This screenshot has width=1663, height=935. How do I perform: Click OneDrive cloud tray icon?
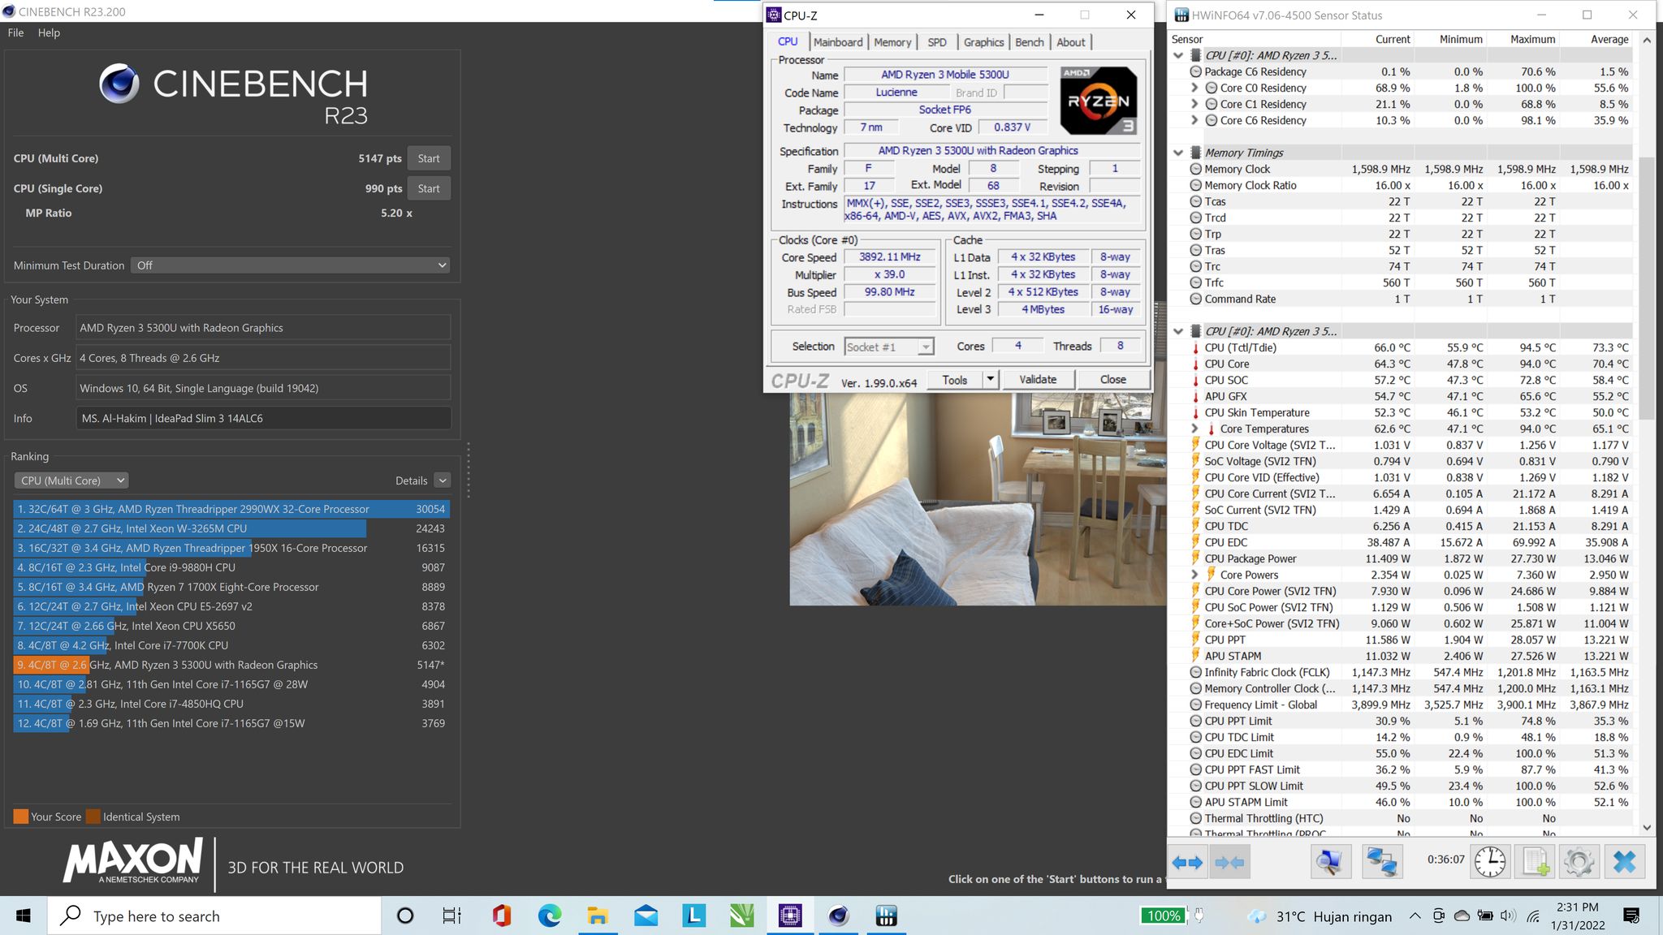click(1462, 916)
